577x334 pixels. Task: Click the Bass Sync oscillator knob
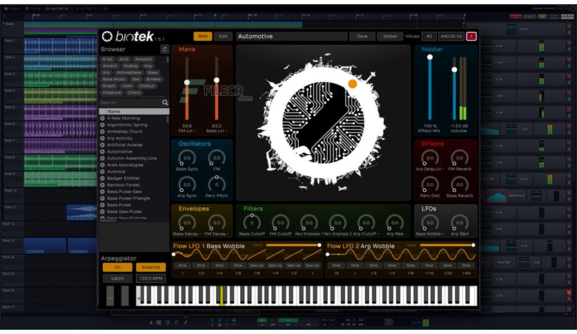[x=187, y=158]
